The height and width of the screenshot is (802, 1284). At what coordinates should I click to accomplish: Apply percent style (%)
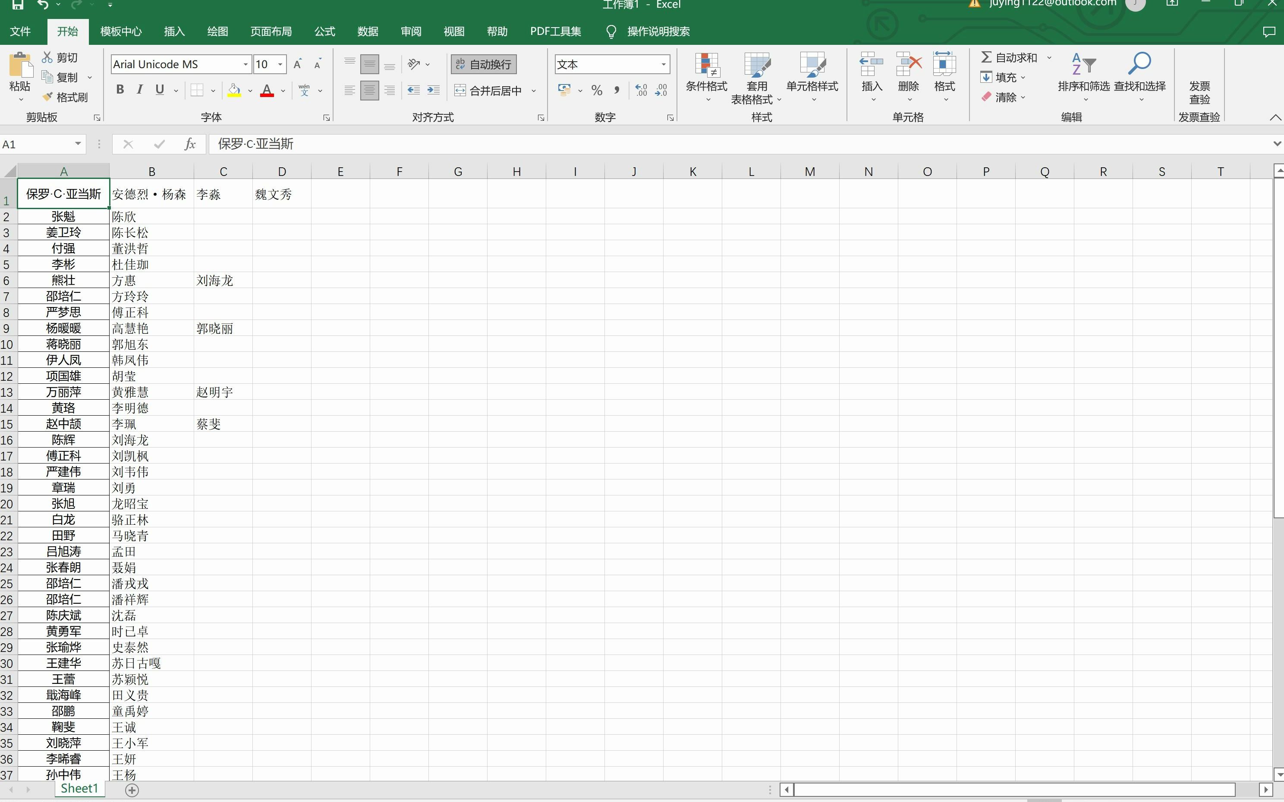point(597,90)
